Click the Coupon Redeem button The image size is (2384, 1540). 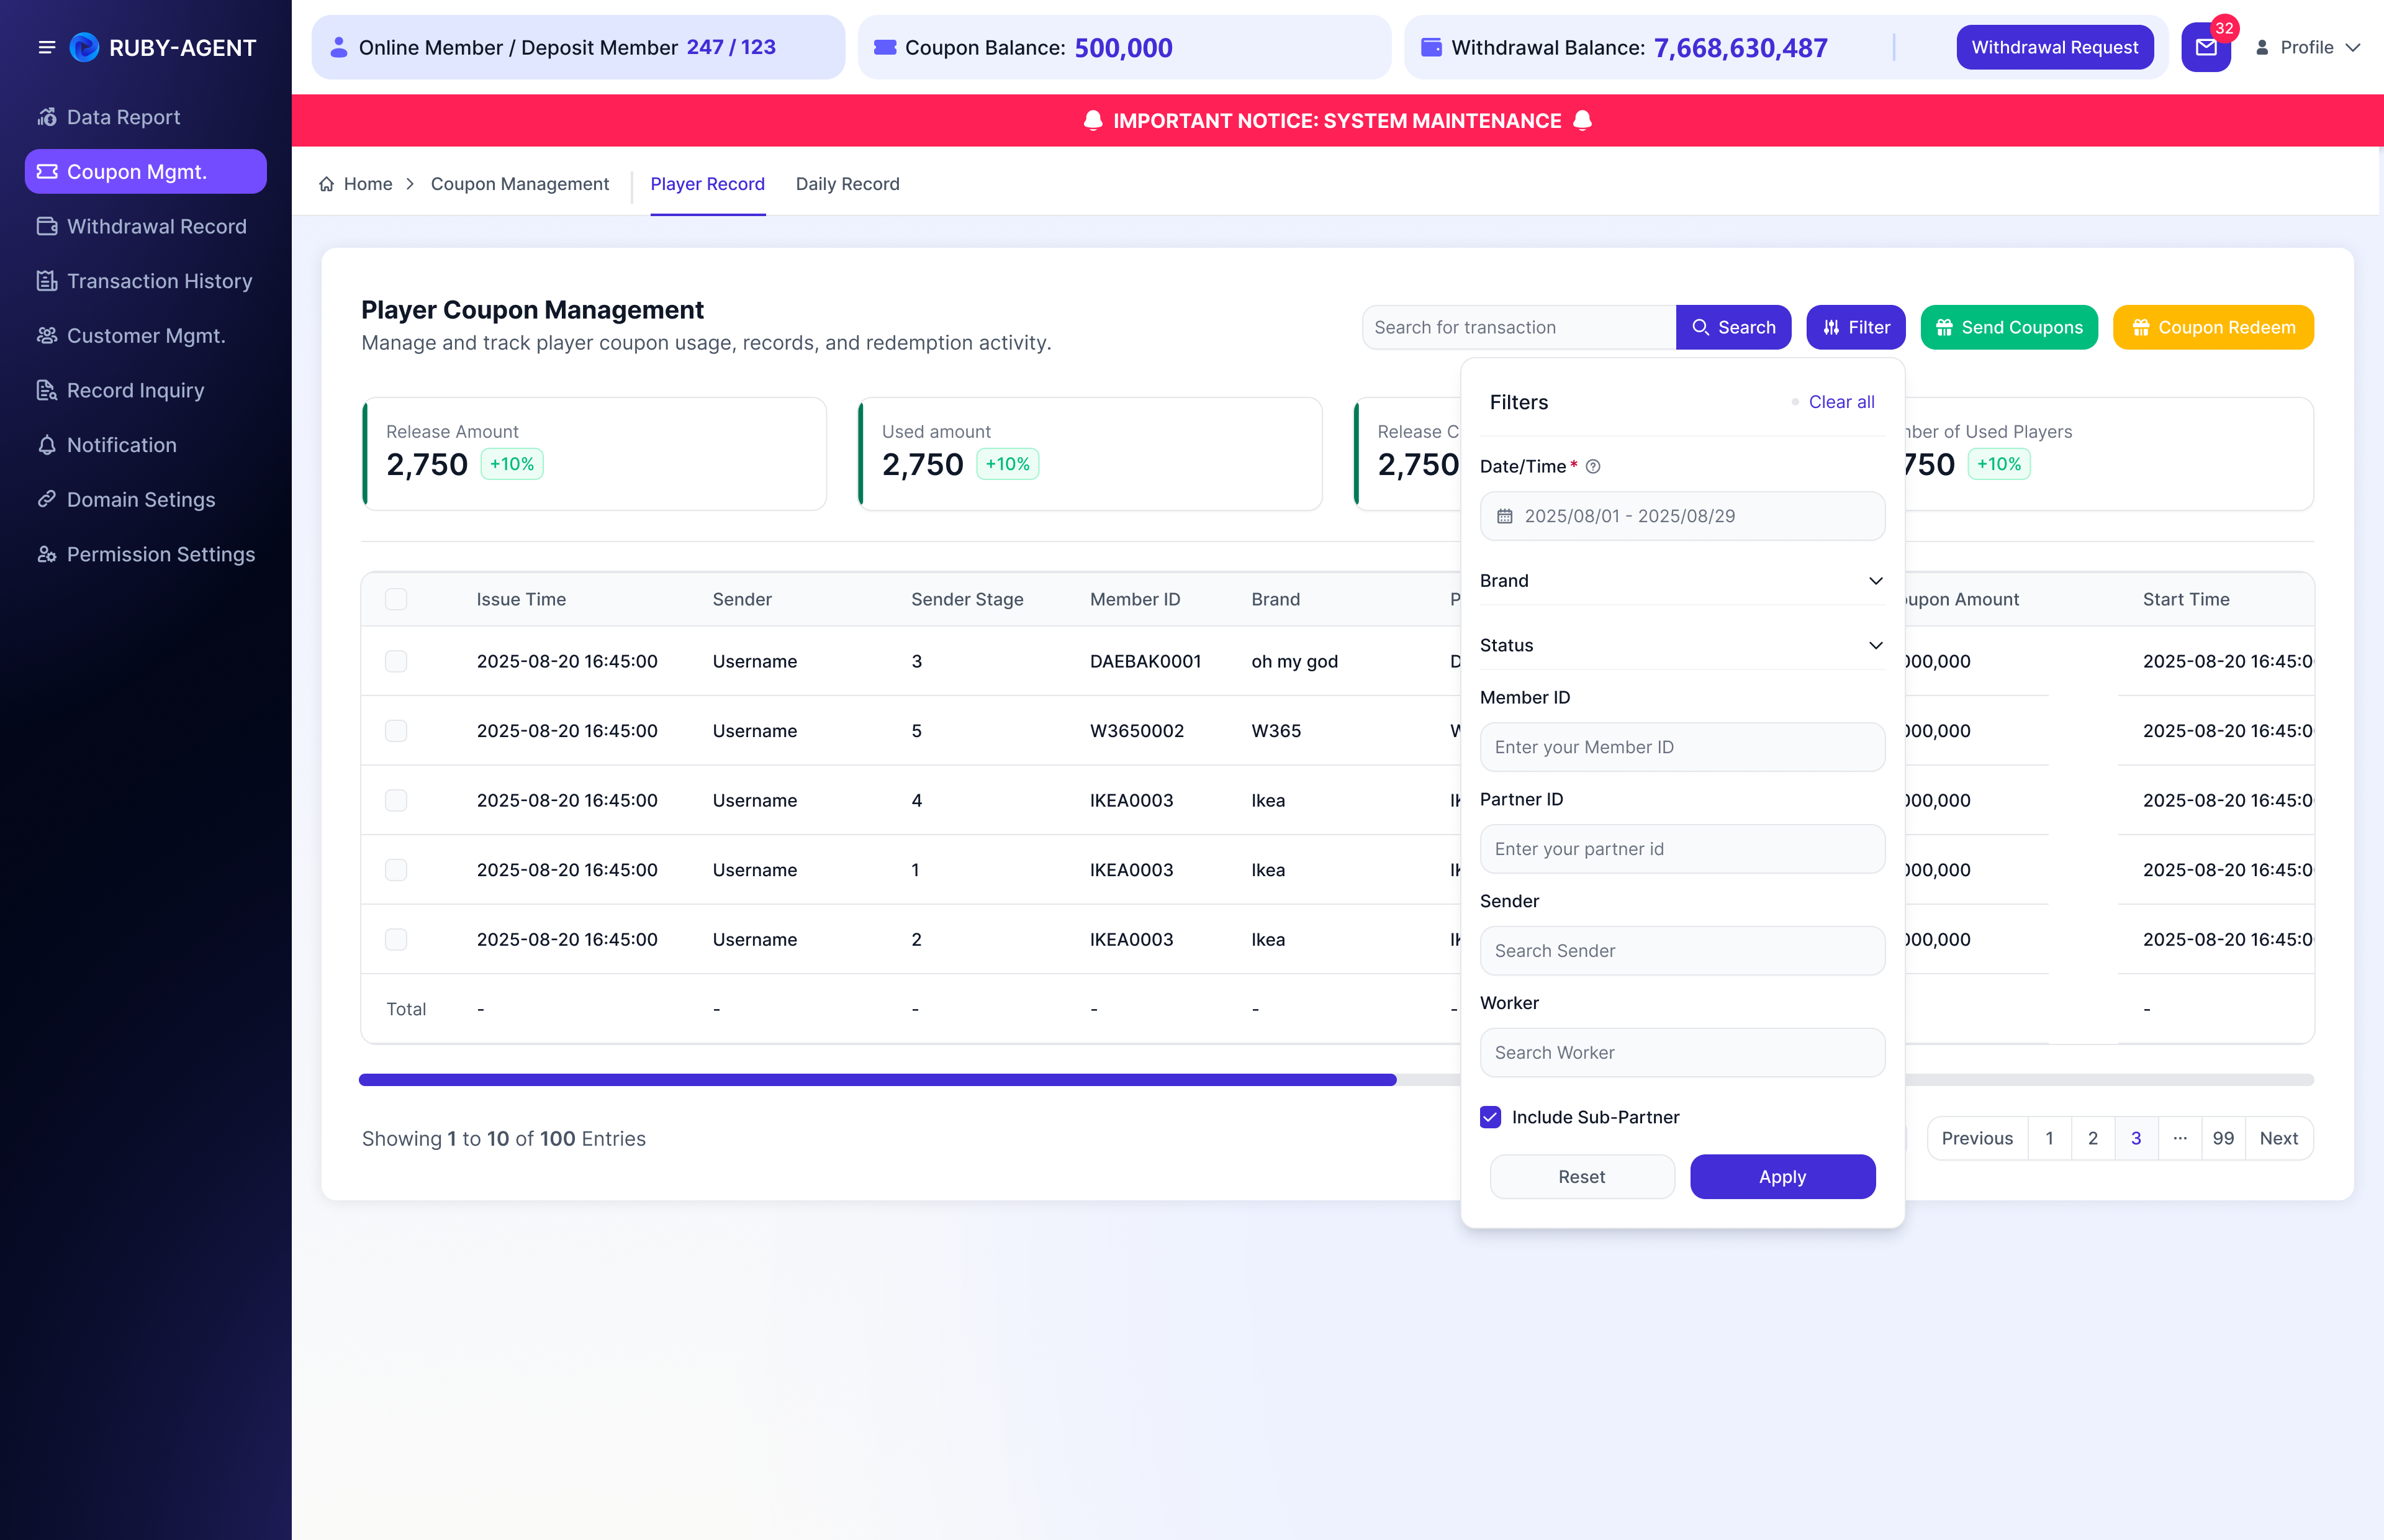click(x=2213, y=327)
